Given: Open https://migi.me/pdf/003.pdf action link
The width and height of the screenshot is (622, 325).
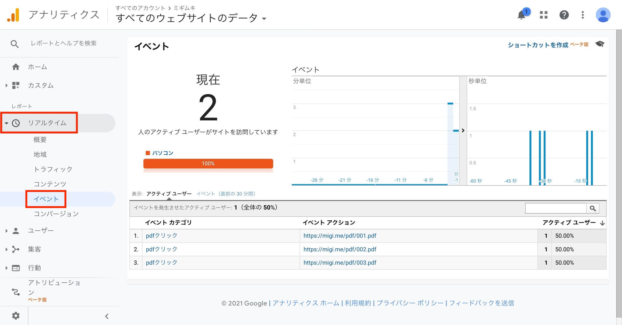Looking at the screenshot, I should 340,262.
